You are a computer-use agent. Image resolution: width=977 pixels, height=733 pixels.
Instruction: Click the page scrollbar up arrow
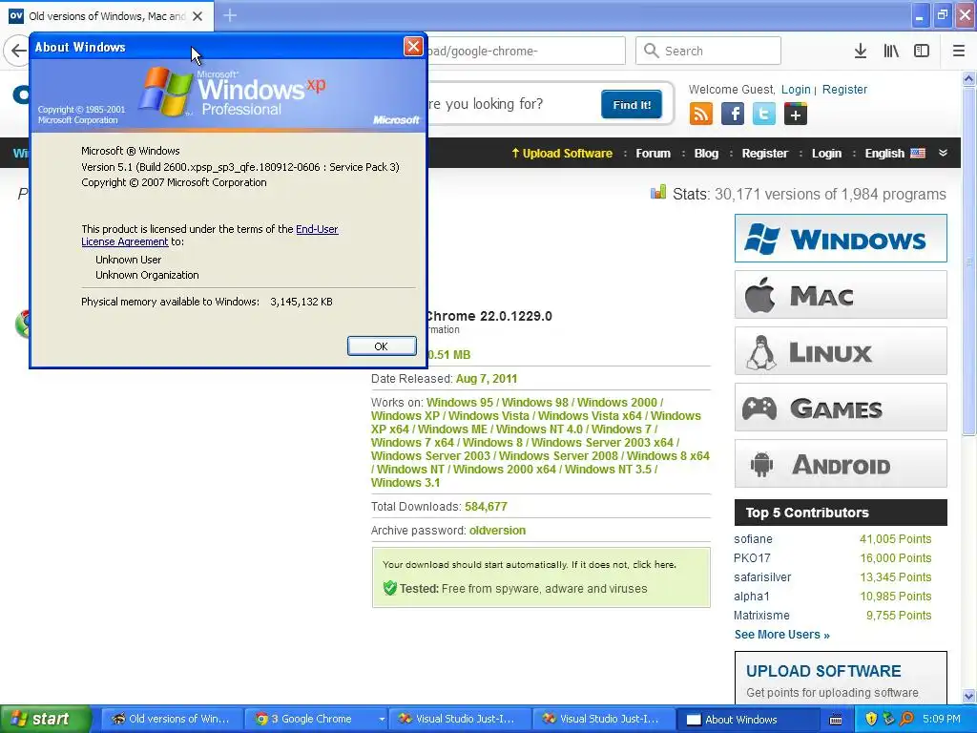click(x=969, y=78)
